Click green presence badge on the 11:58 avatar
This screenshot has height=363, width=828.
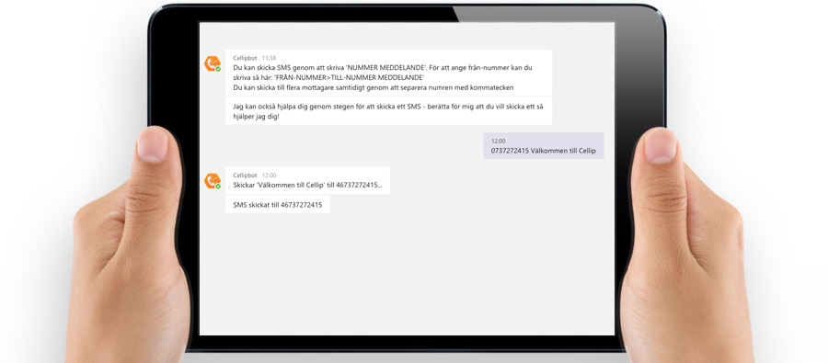217,69
